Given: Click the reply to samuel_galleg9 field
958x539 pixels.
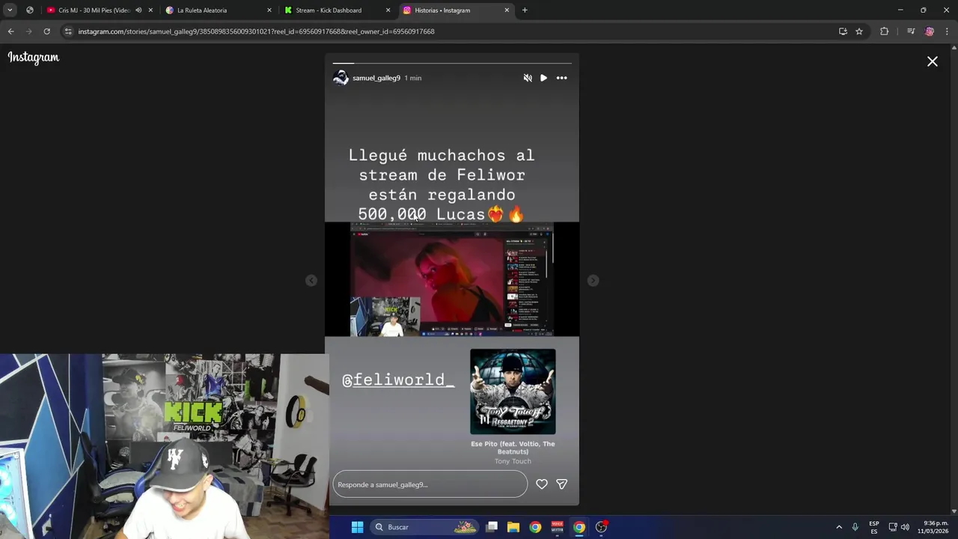Looking at the screenshot, I should click(x=430, y=484).
